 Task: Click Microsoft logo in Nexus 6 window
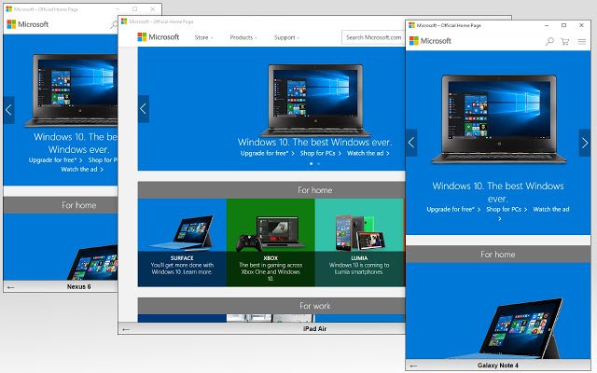28,24
